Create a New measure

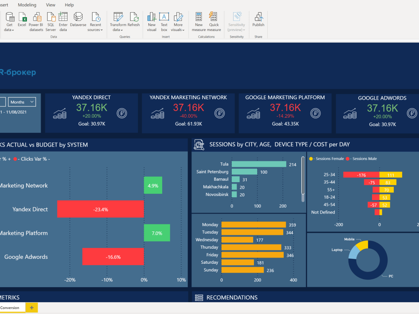199,22
